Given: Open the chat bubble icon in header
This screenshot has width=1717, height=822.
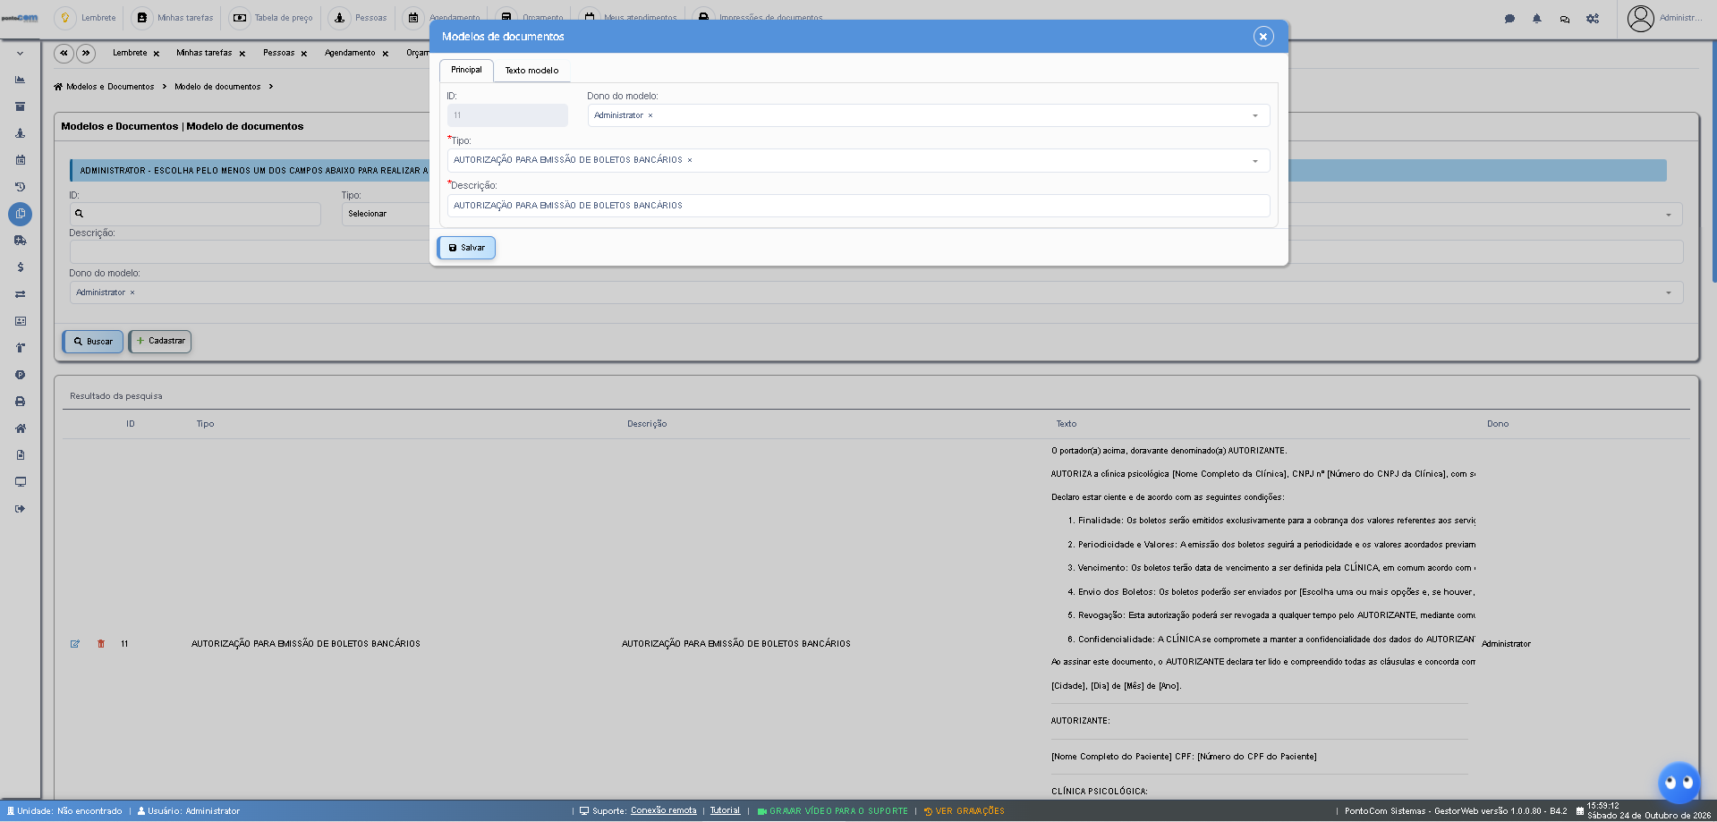Looking at the screenshot, I should [x=1509, y=18].
